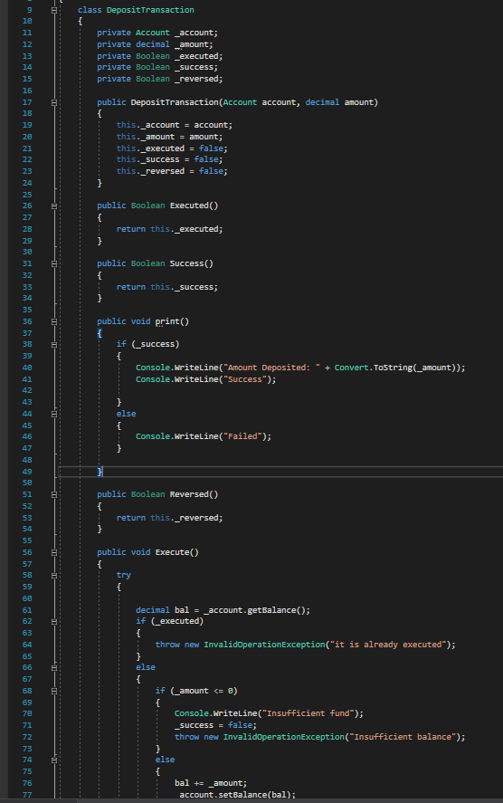
Task: Click "return this._reversed;" statement
Action: pyautogui.click(x=169, y=518)
